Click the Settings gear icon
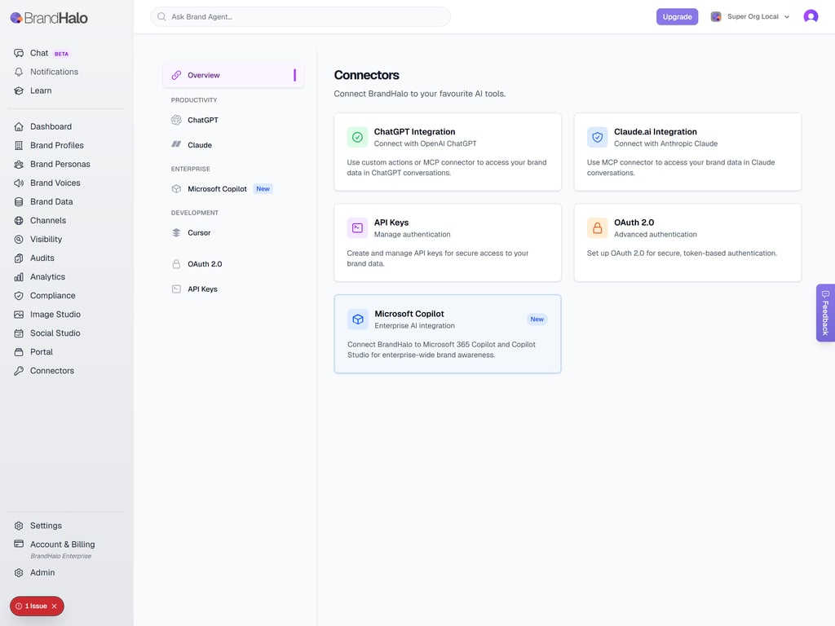The image size is (835, 626). tap(19, 526)
